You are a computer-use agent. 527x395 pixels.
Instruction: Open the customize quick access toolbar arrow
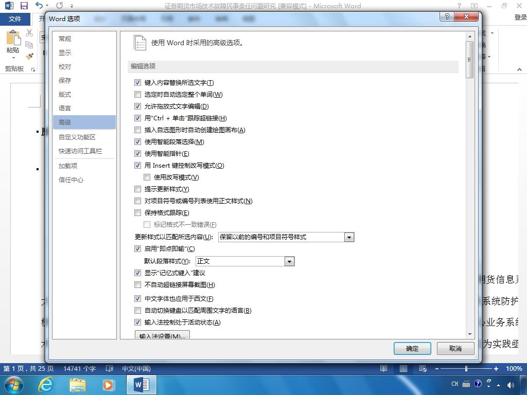72,6
